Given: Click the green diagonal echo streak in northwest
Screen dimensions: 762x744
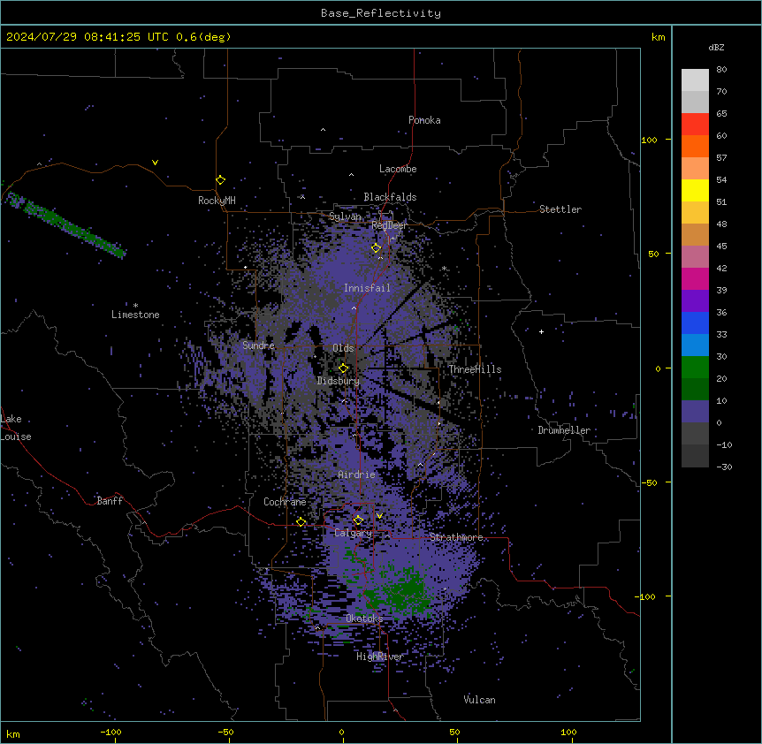Looking at the screenshot, I should point(65,224).
